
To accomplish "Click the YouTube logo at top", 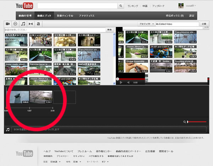I will click(25, 6).
